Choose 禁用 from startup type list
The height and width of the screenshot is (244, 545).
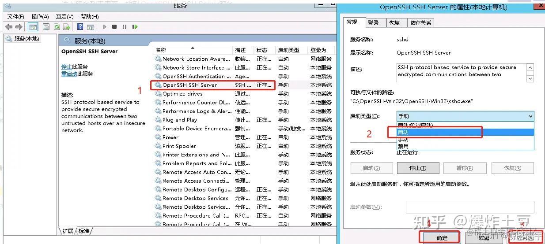click(466, 146)
